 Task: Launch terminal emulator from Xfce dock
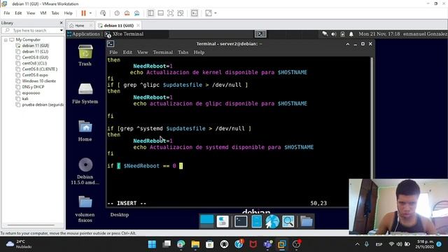point(241,221)
